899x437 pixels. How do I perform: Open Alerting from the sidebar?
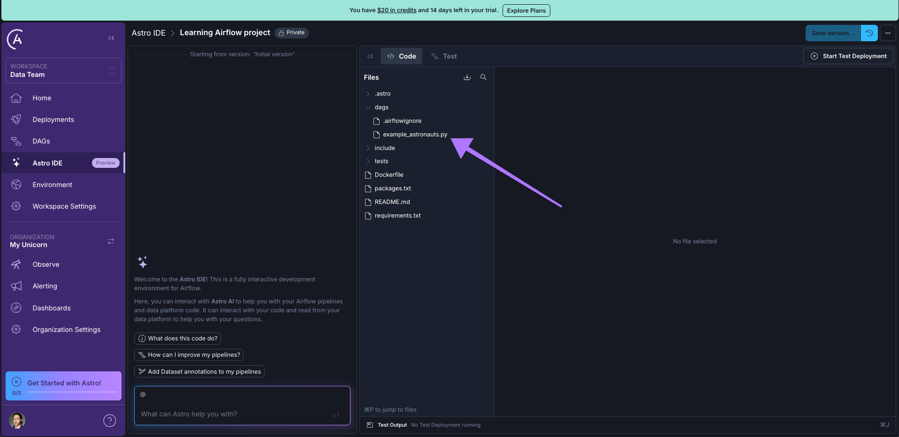45,286
